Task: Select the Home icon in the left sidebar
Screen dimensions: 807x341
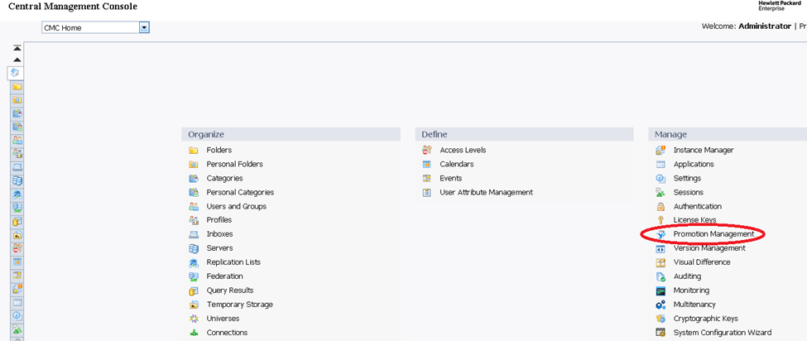Action: click(17, 73)
